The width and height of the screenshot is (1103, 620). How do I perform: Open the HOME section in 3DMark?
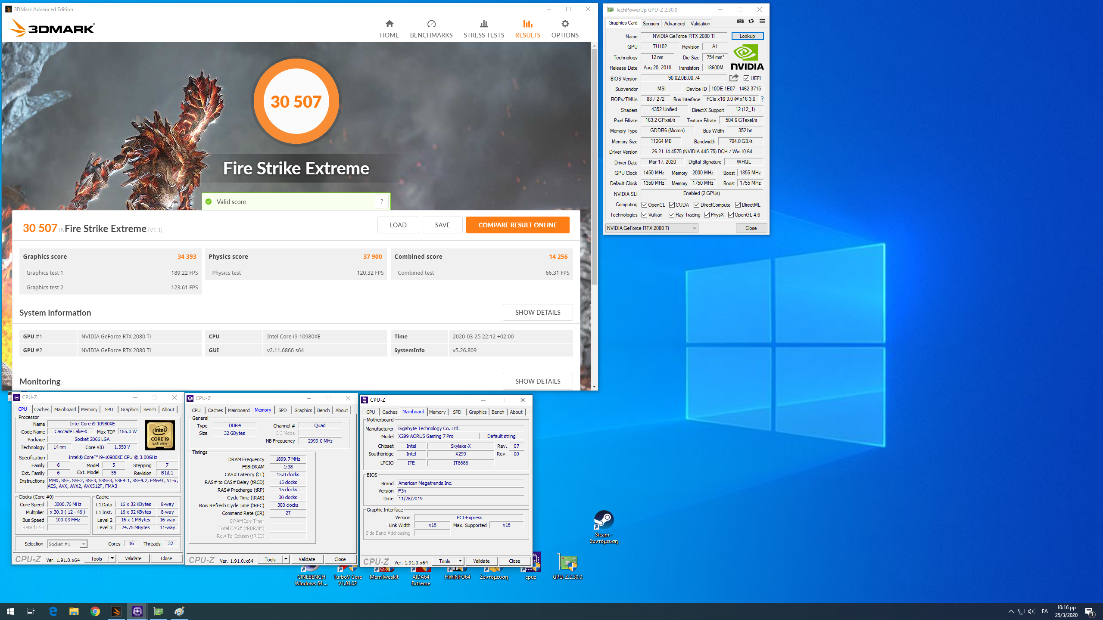[x=389, y=29]
